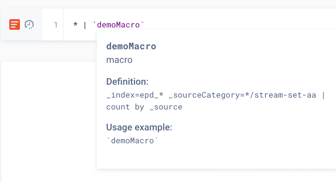Click the '_index=epd_*' text in the definition

click(135, 95)
